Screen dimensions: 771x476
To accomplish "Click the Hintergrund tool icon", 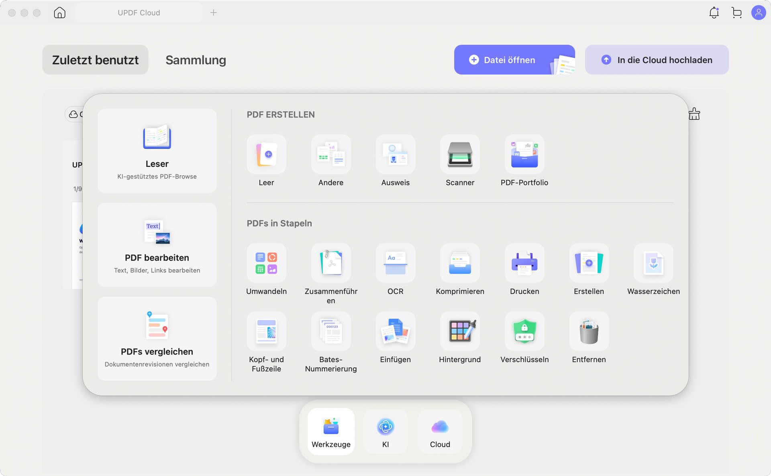I will pos(460,332).
